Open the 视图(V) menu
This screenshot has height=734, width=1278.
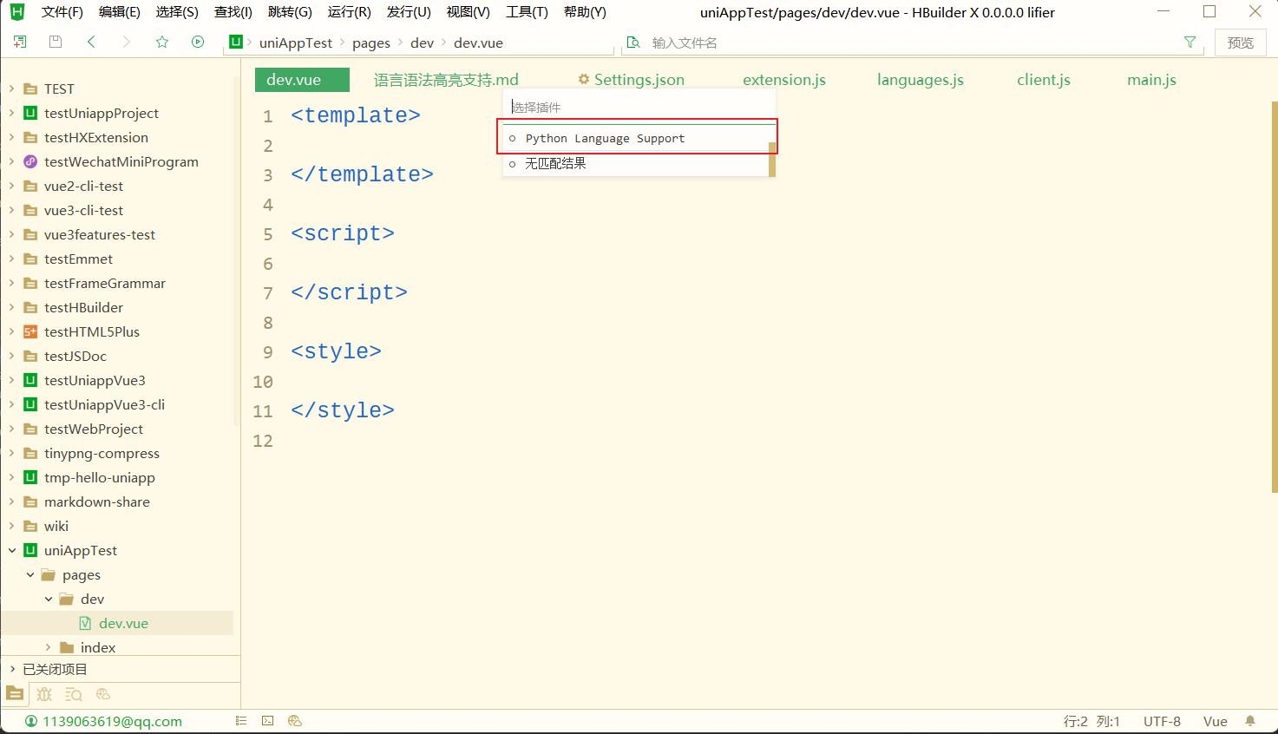(468, 12)
